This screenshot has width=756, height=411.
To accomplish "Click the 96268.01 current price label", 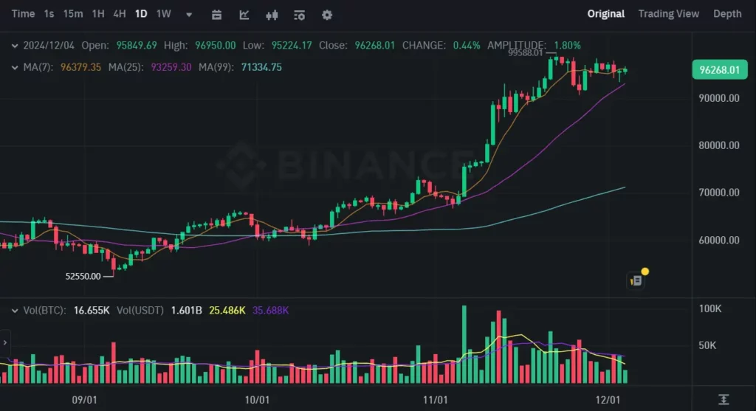I will point(719,70).
